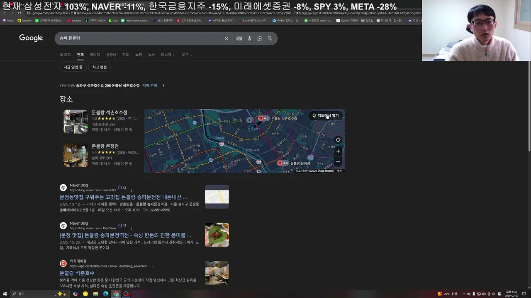This screenshot has width=531, height=298.
Task: Click the 지도에서 열기 button on the map
Action: 326,116
